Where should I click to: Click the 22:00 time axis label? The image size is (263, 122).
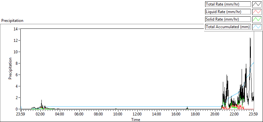234,114
